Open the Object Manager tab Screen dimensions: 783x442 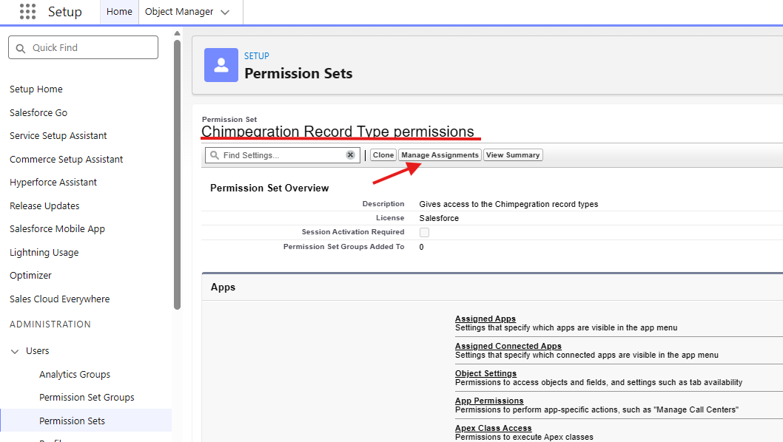click(x=179, y=12)
